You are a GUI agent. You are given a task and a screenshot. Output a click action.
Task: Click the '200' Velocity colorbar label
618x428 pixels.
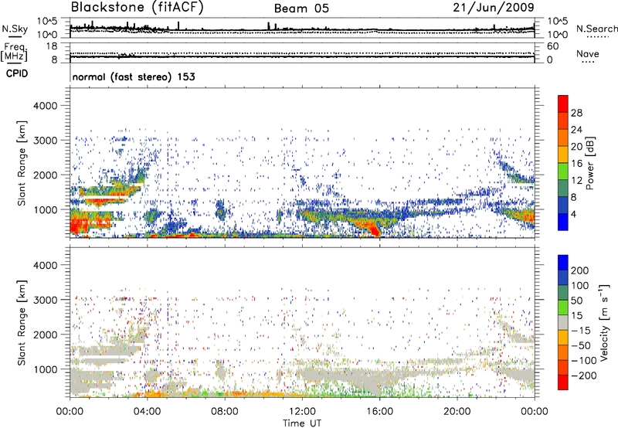click(580, 270)
